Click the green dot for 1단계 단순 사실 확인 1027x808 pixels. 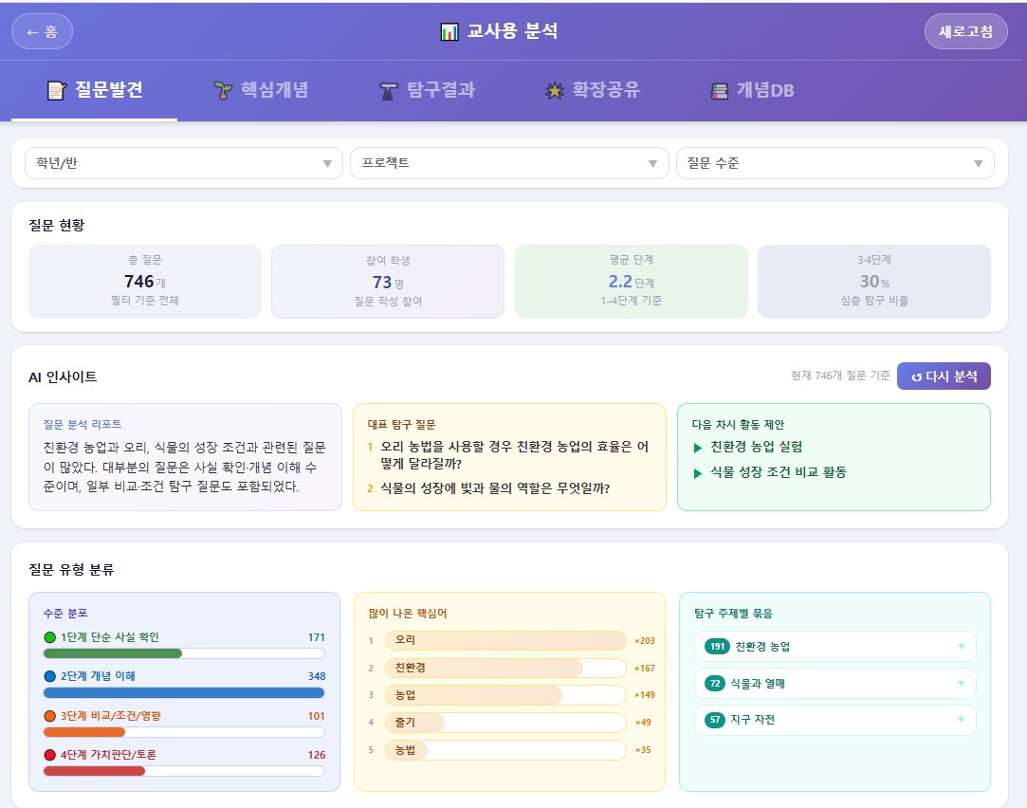click(49, 637)
